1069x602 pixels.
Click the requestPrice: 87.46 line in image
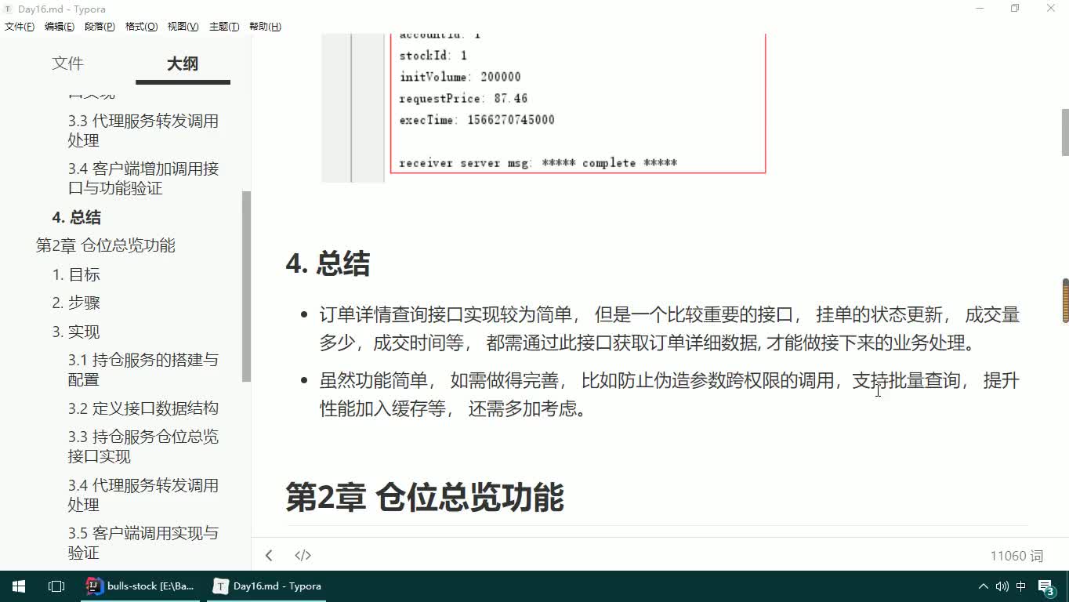pos(463,99)
